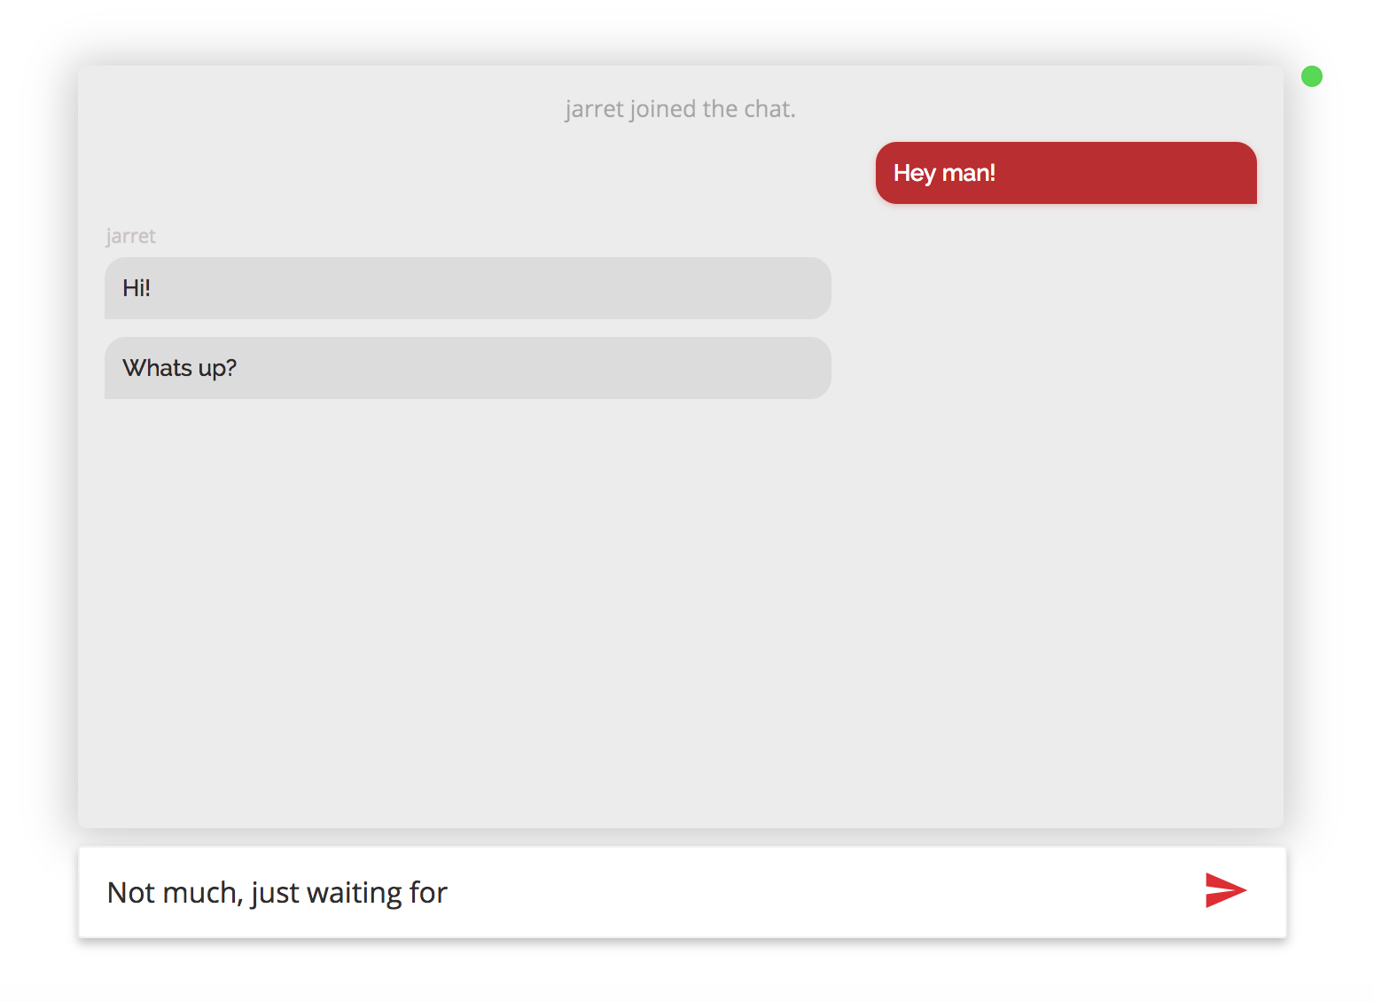1374x1002 pixels.
Task: Click the "jarret joined the chat." notice
Action: coord(681,109)
